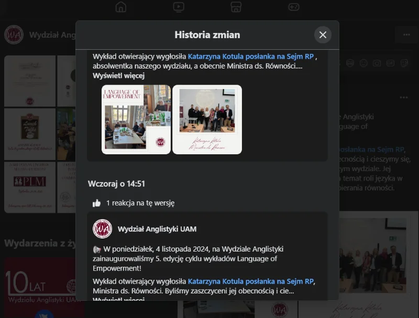Expand first version with Wyświetl więcej
Viewport: 419px width, 318px height.
coord(119,76)
